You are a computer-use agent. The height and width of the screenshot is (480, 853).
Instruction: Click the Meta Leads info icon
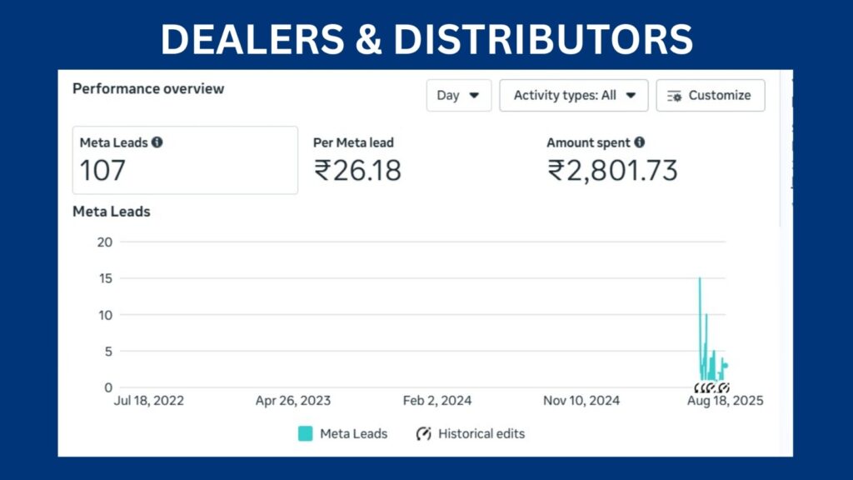tap(157, 142)
